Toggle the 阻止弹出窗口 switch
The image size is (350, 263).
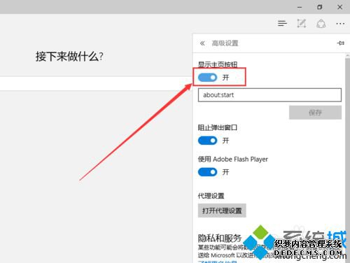pos(207,141)
